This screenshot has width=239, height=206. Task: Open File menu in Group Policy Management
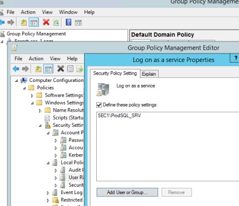tap(10, 12)
